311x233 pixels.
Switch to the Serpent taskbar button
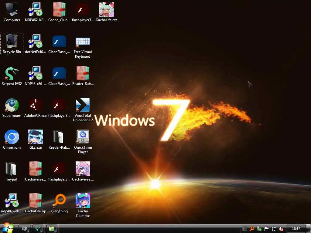point(38,229)
